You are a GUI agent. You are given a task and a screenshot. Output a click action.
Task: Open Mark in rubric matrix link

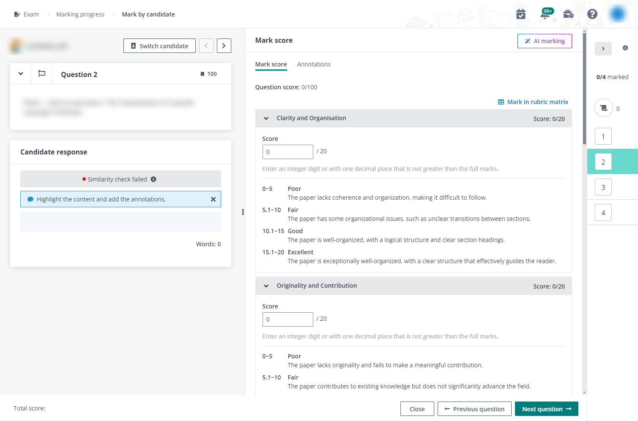(533, 102)
